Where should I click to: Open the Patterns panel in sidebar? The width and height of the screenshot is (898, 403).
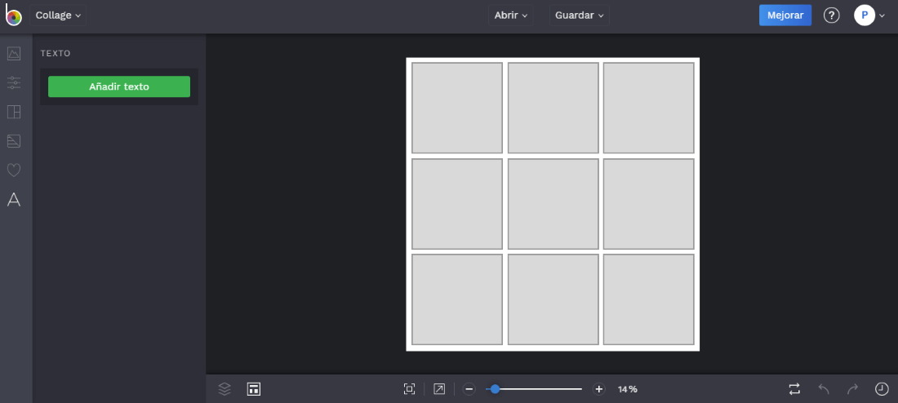tap(14, 141)
